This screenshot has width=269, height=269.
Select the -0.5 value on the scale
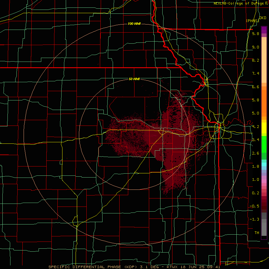(254, 206)
